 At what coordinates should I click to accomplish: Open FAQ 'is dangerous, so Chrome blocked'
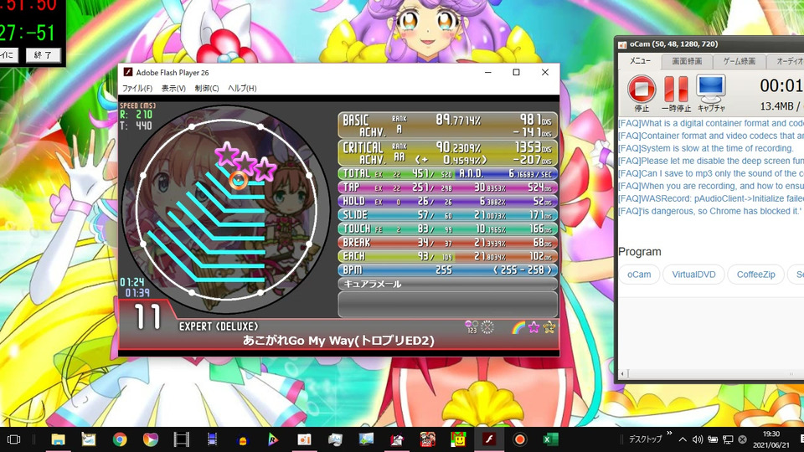click(x=709, y=211)
